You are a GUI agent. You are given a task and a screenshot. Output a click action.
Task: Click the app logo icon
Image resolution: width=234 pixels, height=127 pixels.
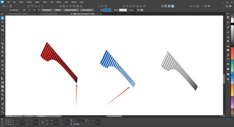[x=2, y=2]
